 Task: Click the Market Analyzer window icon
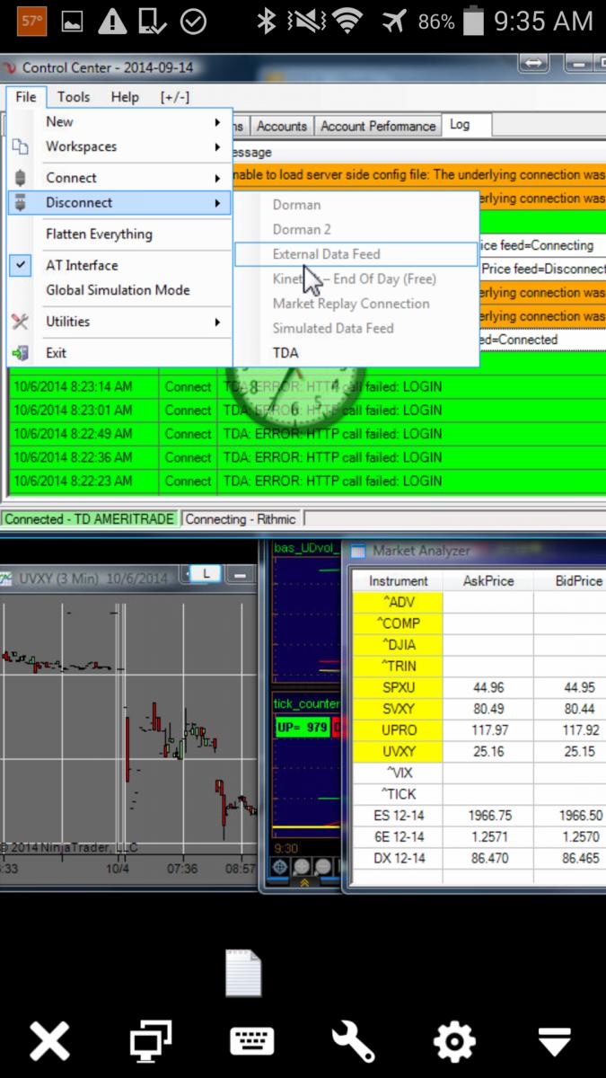coord(359,551)
